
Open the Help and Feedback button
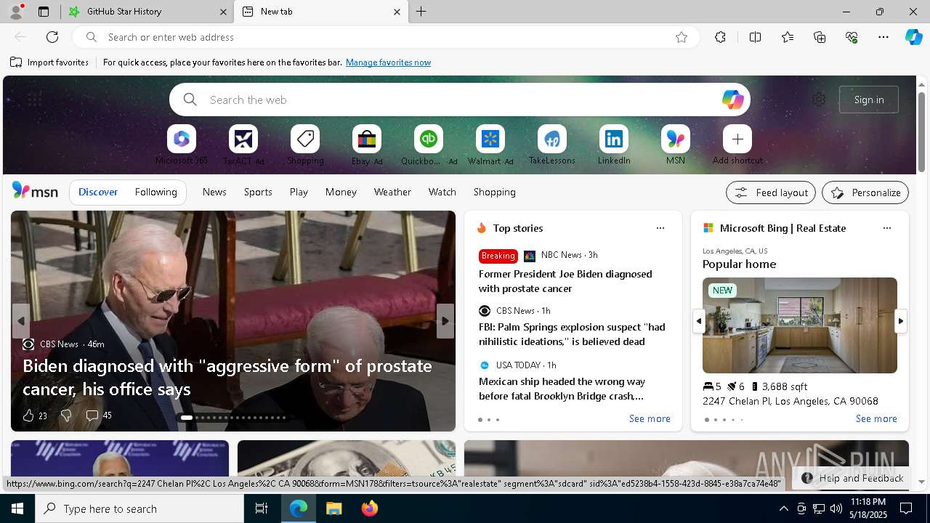(x=853, y=478)
